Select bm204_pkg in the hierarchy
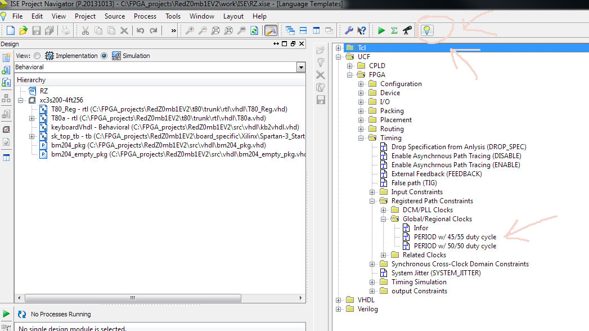Image resolution: width=589 pixels, height=331 pixels. point(159,145)
